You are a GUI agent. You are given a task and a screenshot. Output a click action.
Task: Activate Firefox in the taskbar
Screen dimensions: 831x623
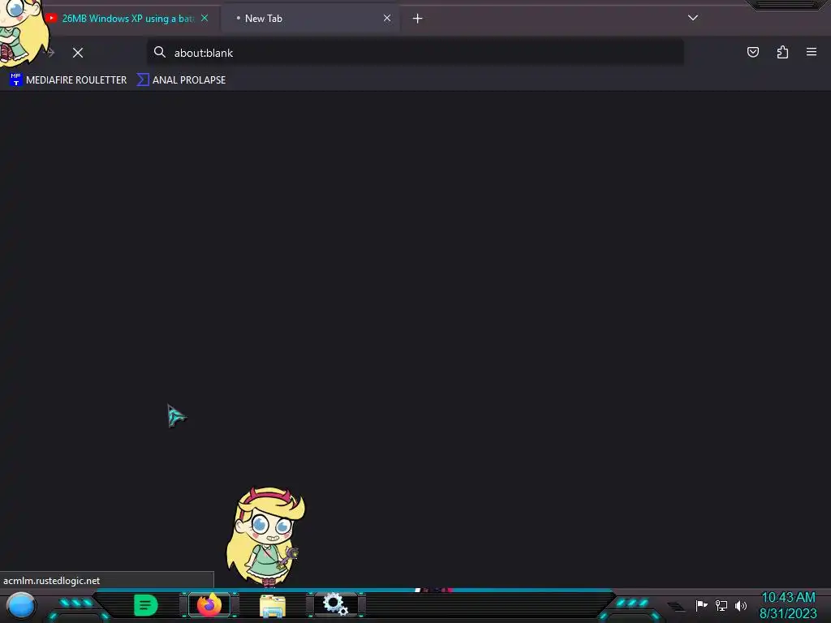209,605
